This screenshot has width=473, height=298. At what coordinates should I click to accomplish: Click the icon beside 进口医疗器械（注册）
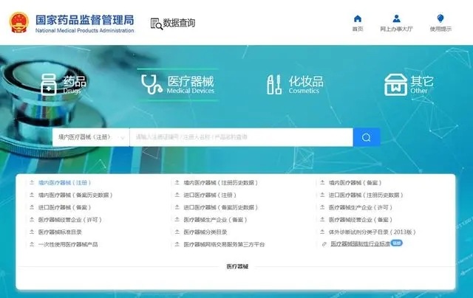pos(177,195)
